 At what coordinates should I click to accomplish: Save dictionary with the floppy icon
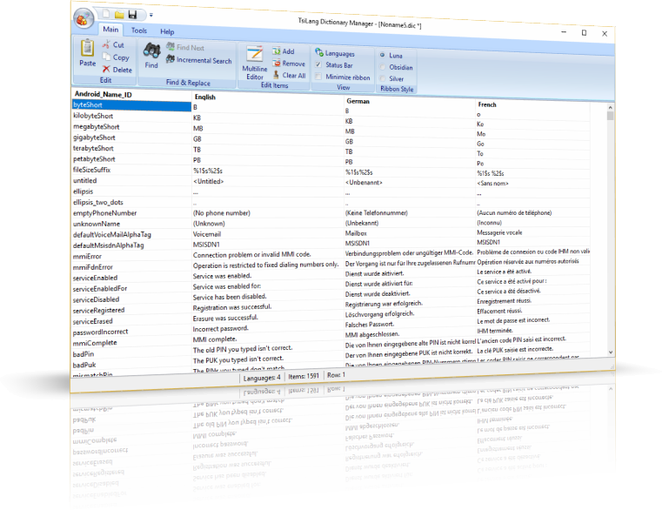[x=132, y=15]
